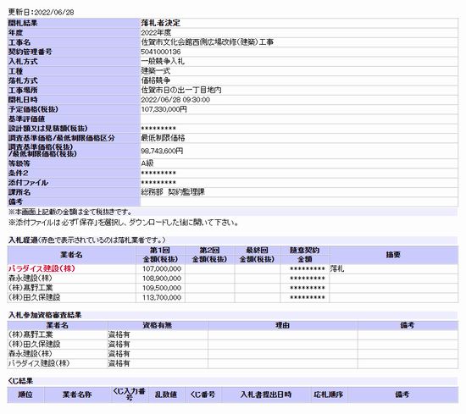Click the 乱数値 column header
The width and height of the screenshot is (466, 414).
coord(166,395)
